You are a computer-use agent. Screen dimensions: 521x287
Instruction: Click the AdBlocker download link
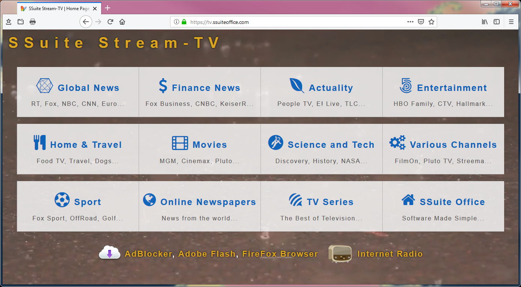click(148, 254)
